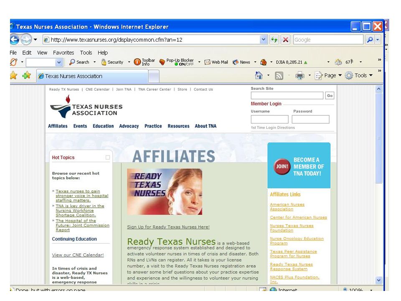The image size is (401, 301).
Task: Open the search provider dropdown arrow
Action: 378,40
